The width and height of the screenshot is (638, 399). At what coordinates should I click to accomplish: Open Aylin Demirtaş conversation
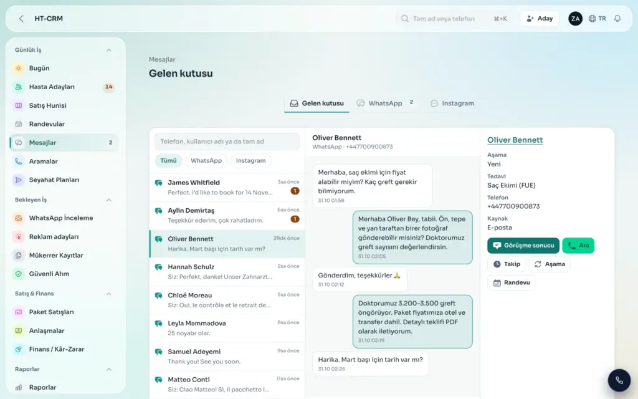pos(227,215)
